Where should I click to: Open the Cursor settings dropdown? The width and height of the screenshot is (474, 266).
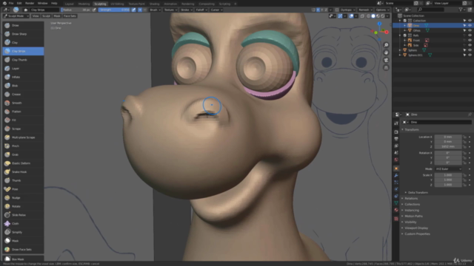216,10
